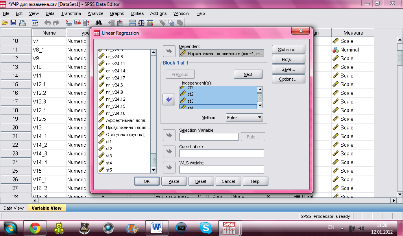Open the Variables info icon with question mark
This screenshot has width=403, height=236.
point(86,23)
